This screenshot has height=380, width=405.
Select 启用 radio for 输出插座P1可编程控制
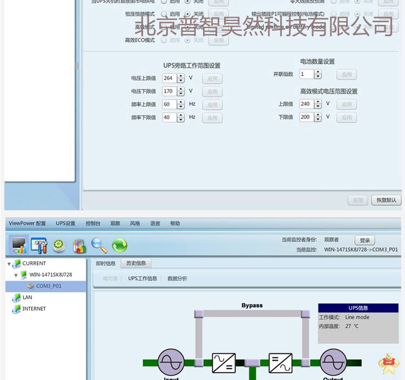[x=334, y=14]
